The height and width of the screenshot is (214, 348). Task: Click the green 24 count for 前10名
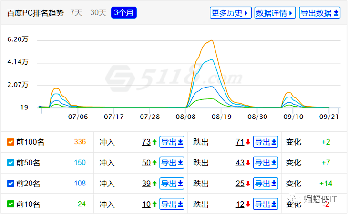click(82, 204)
